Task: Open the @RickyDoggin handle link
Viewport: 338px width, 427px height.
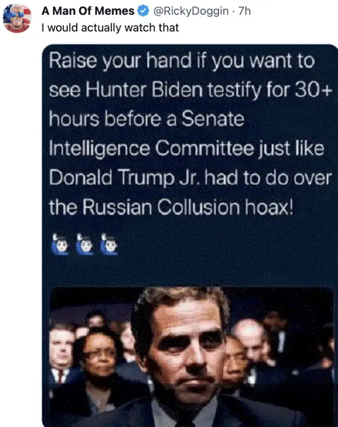Action: point(191,11)
